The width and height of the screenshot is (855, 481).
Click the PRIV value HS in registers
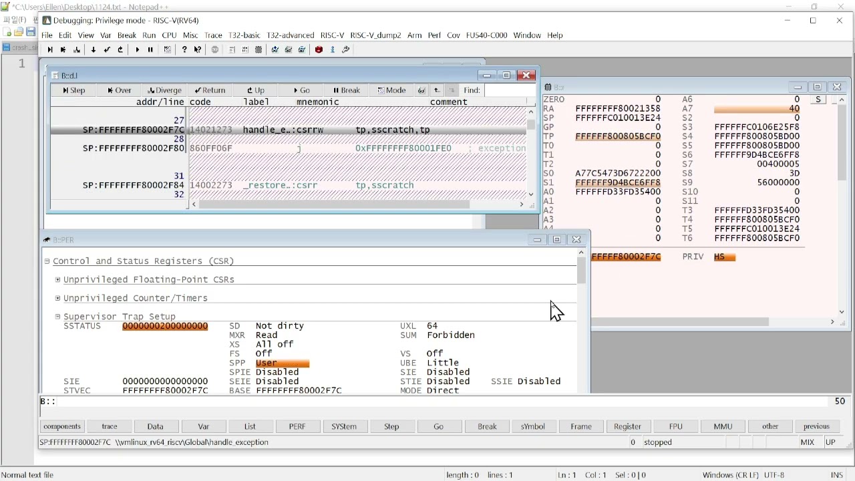(724, 257)
